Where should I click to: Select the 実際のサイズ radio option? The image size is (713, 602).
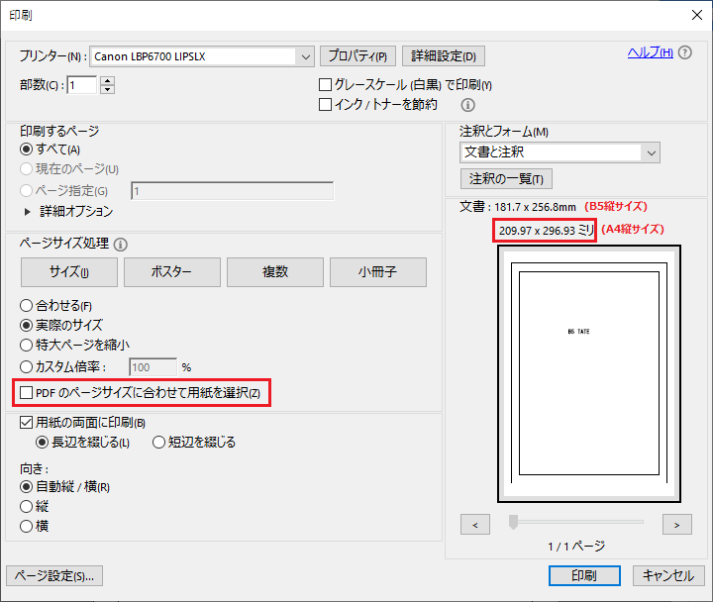tap(27, 325)
